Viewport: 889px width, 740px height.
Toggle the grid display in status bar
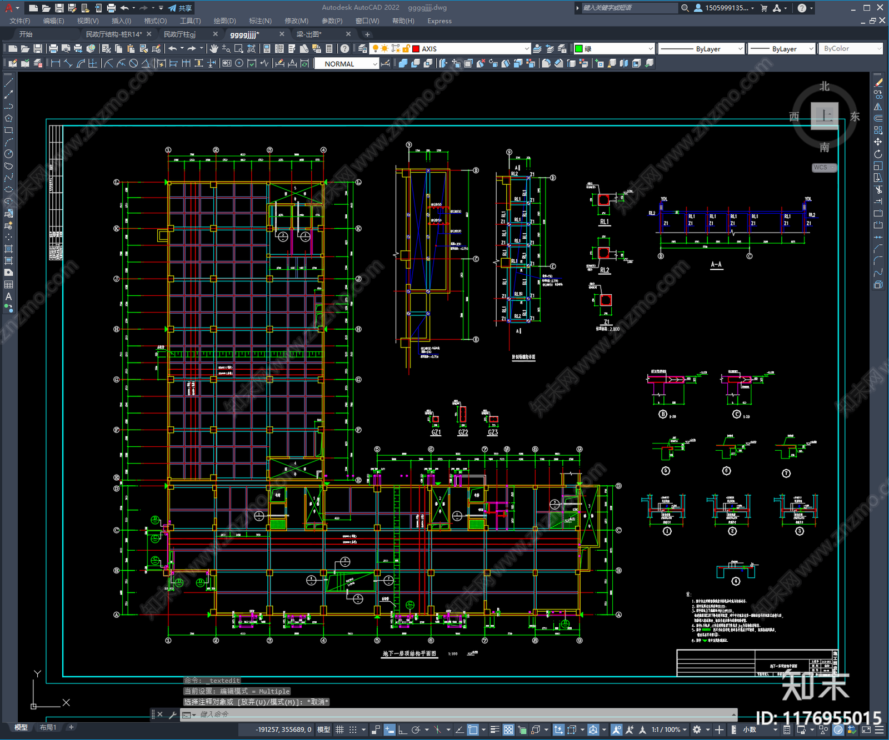click(x=339, y=729)
